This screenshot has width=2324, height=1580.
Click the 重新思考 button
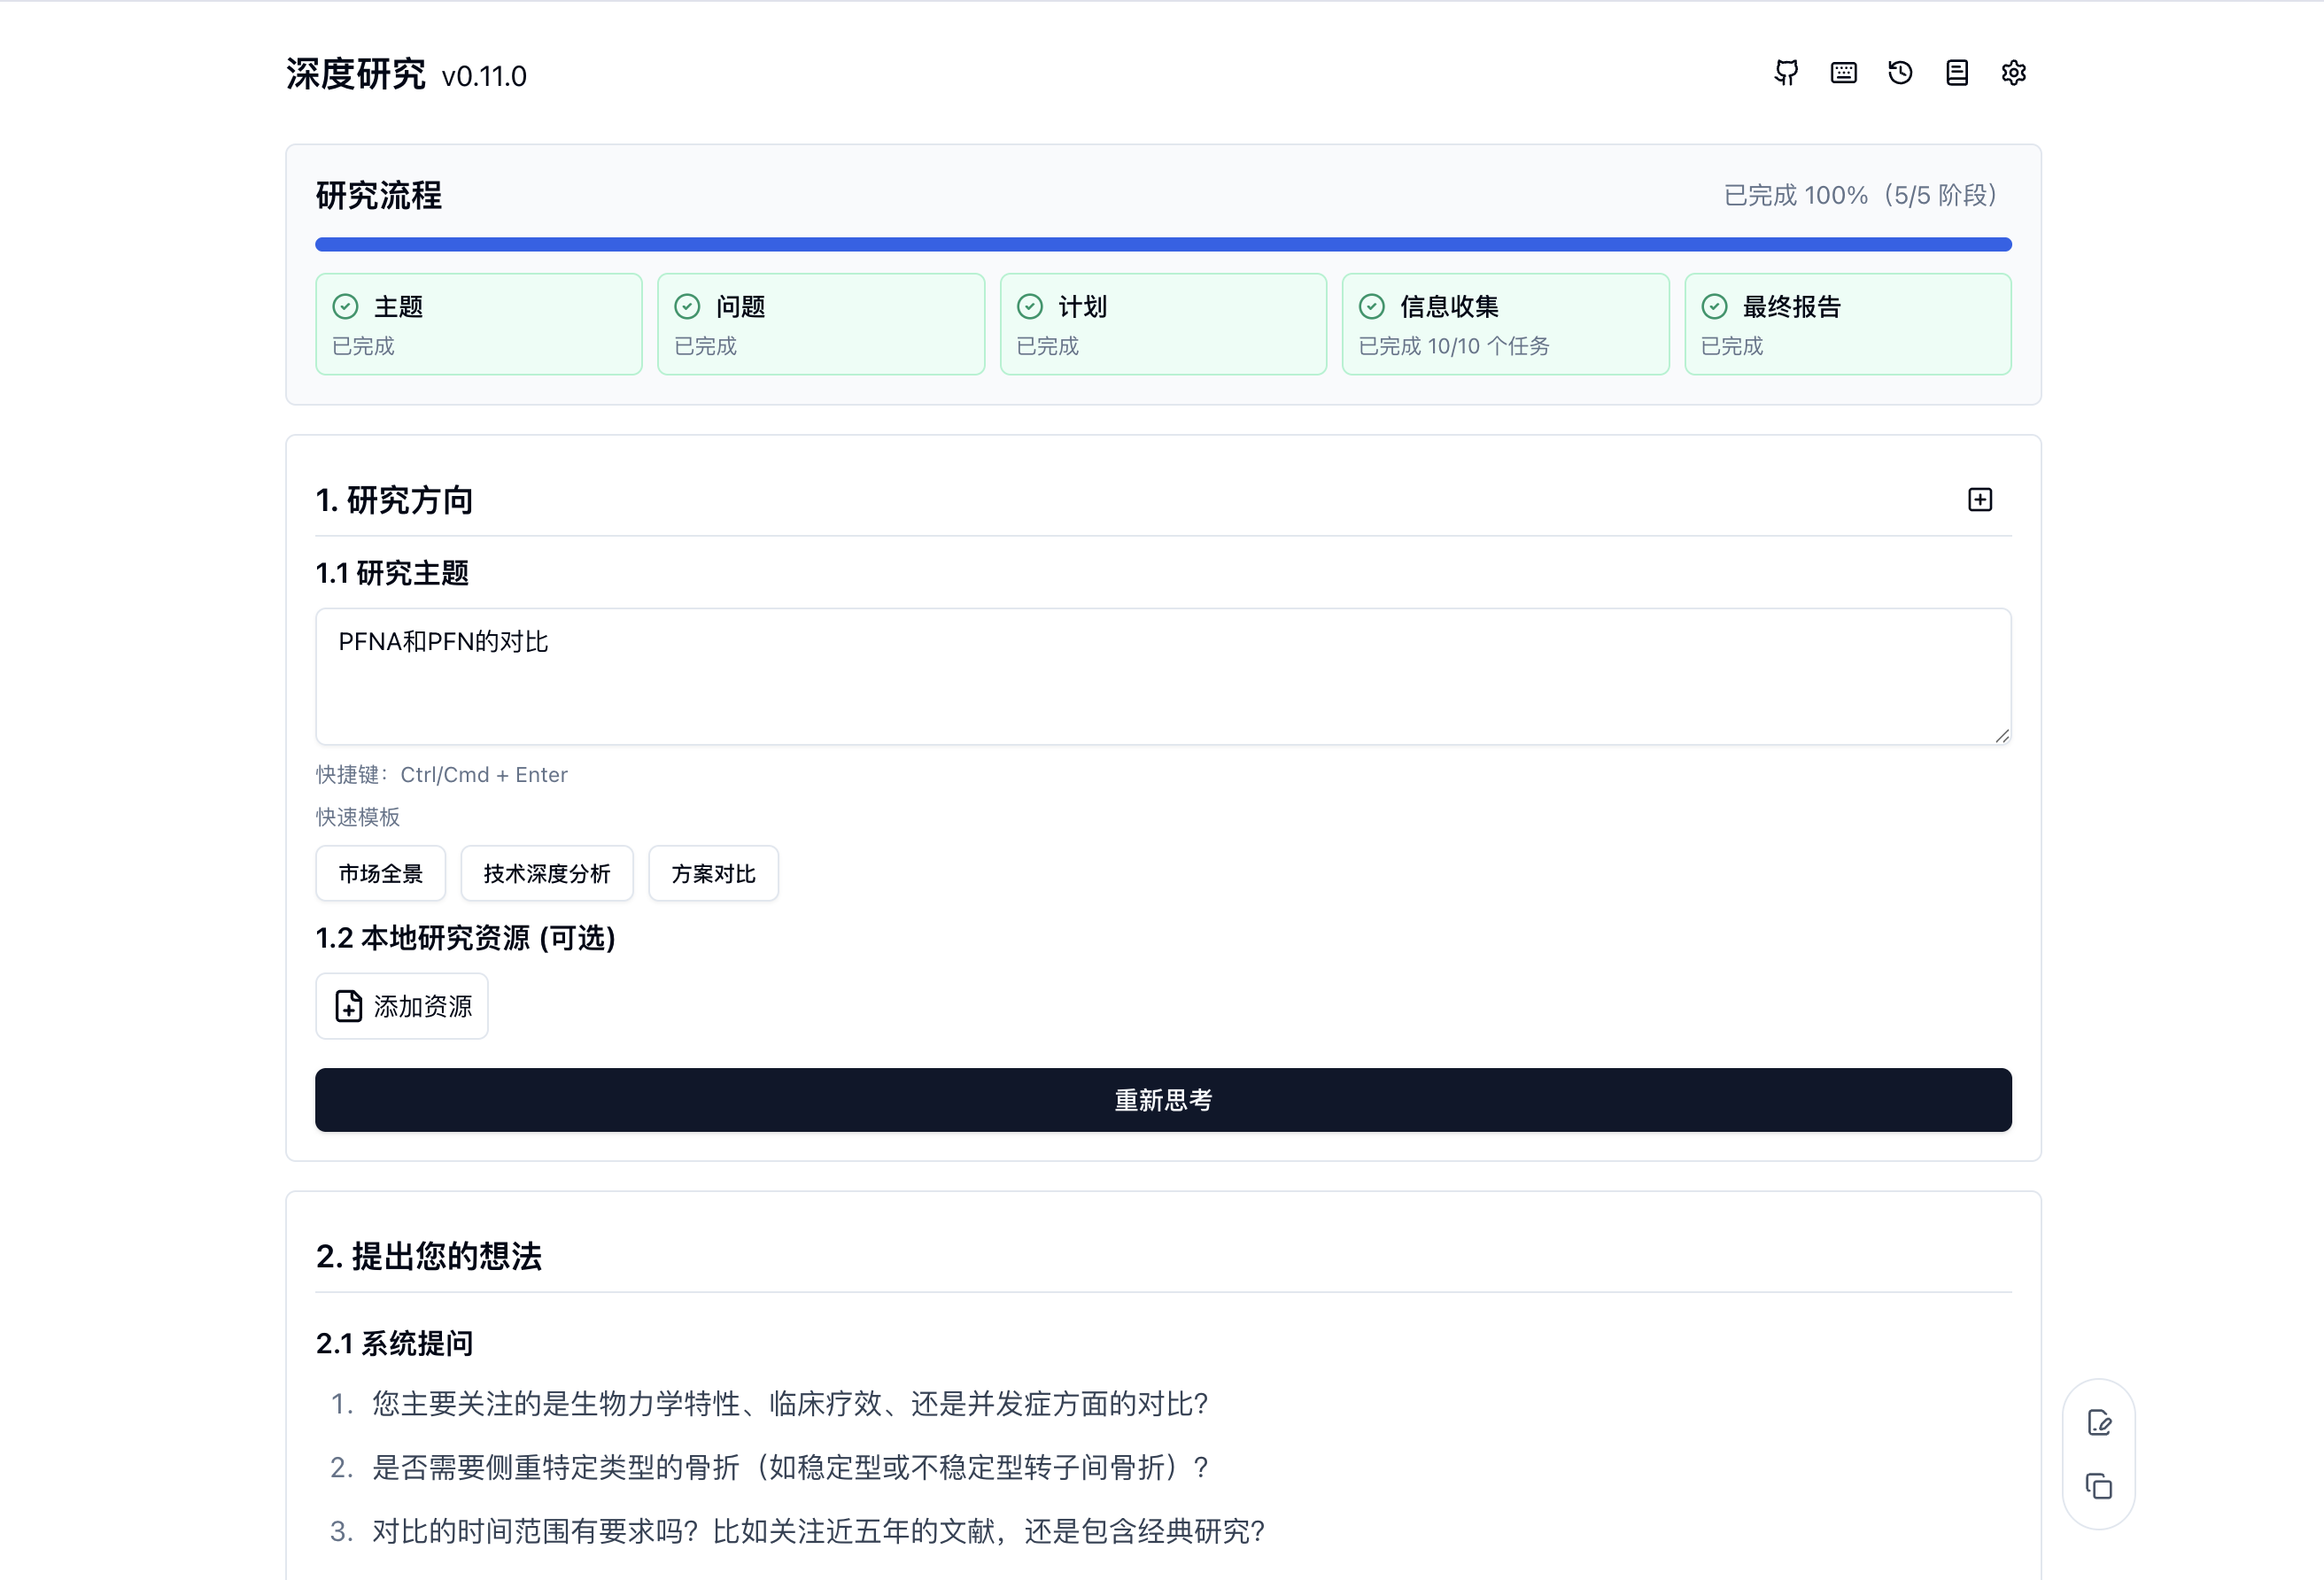coord(1163,1100)
